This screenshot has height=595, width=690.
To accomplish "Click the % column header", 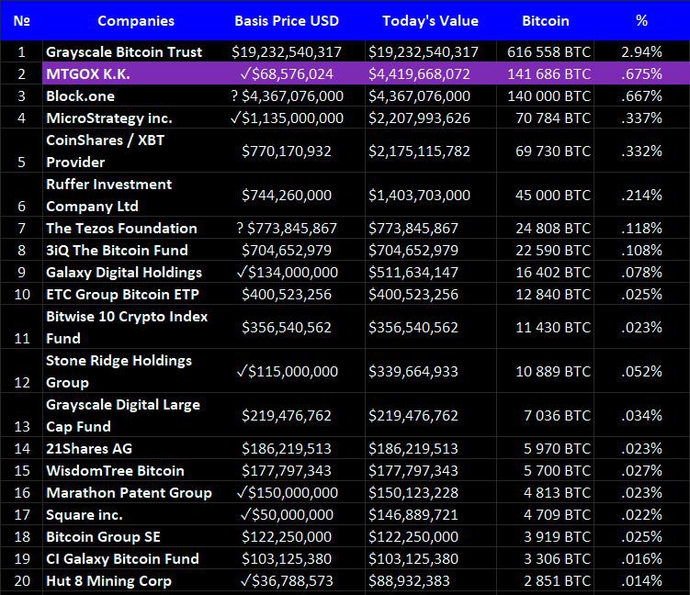I will click(x=641, y=21).
